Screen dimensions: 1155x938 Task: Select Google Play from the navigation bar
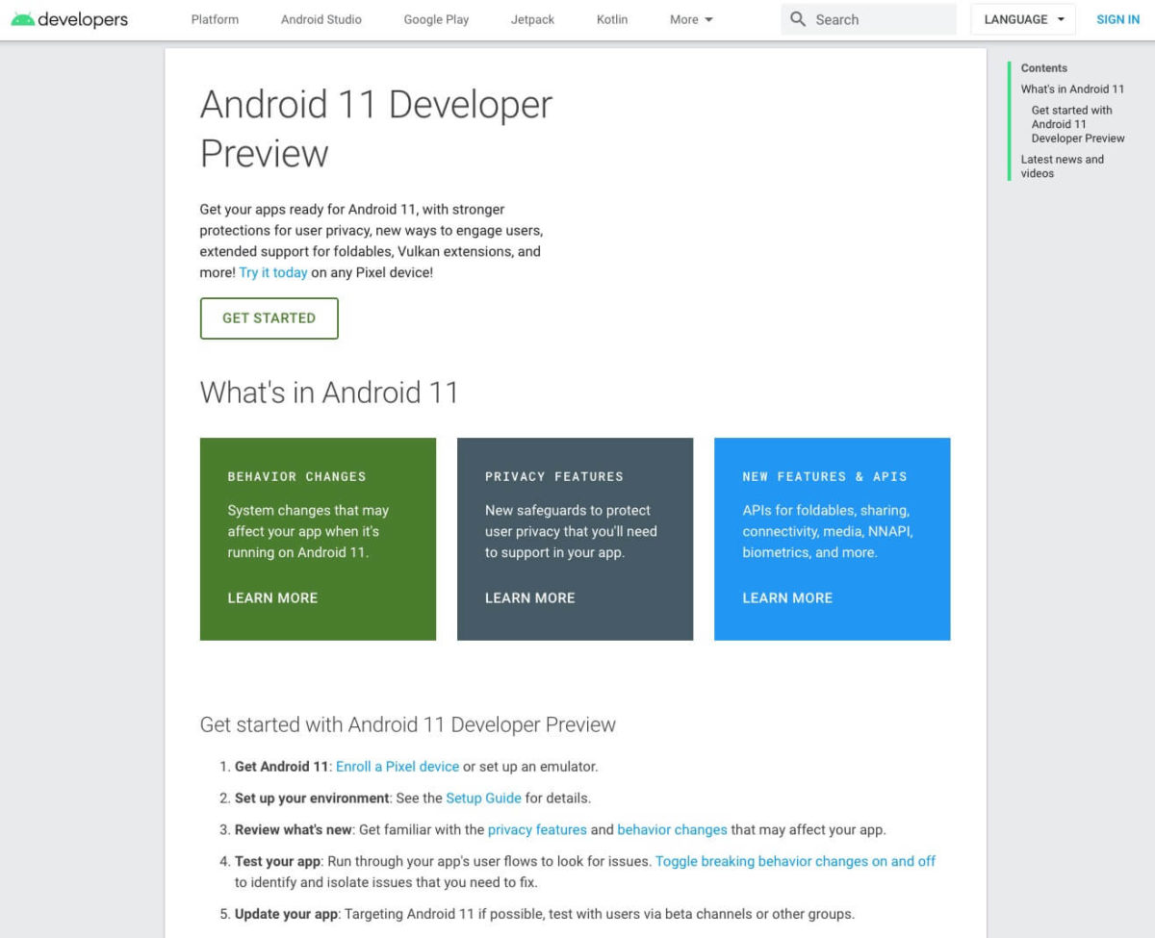(436, 18)
